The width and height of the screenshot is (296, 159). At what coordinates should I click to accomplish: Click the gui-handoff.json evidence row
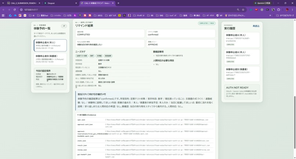pos(145,155)
